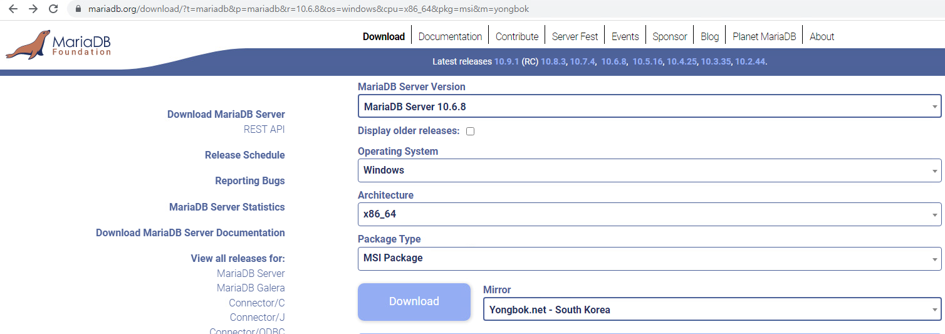Open the Contribute menu item
The image size is (945, 334).
pos(517,36)
